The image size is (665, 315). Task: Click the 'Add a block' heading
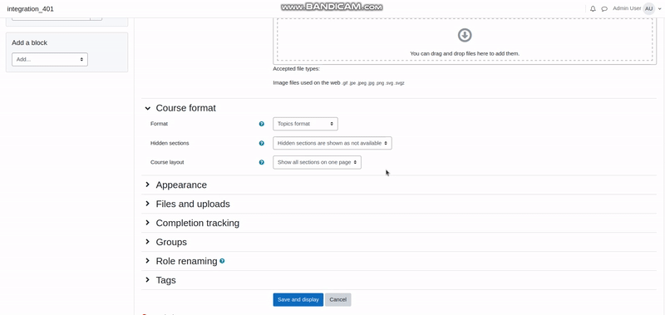click(30, 43)
